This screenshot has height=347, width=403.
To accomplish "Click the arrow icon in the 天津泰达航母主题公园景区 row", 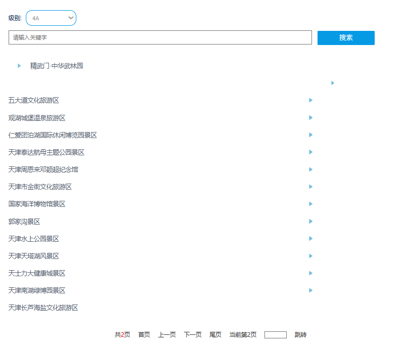I will coord(311,152).
